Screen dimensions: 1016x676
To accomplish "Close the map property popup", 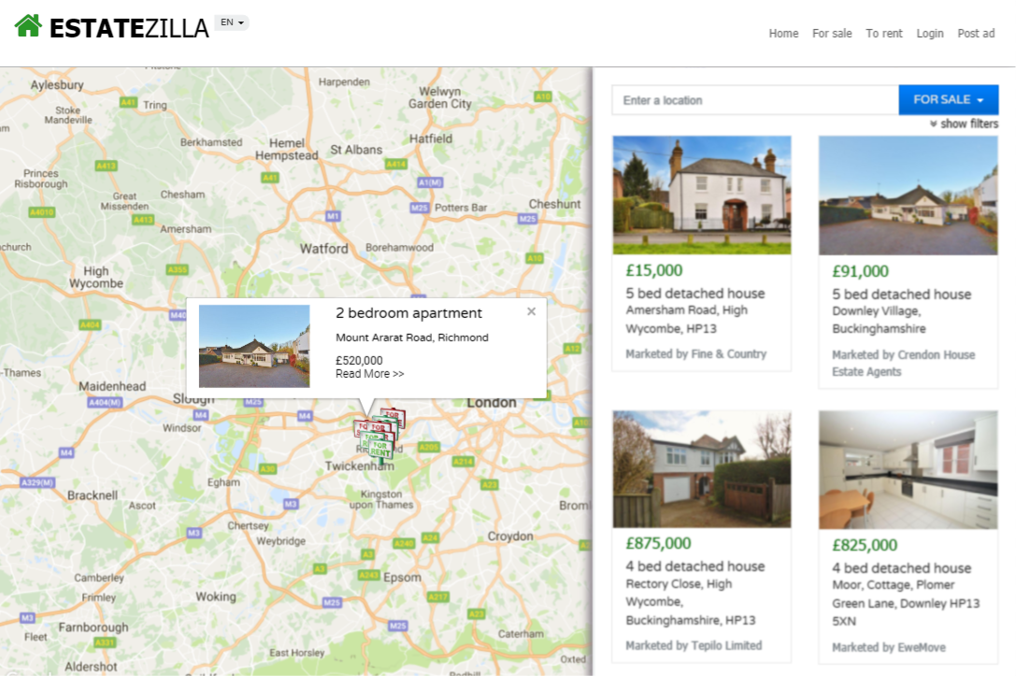I will (x=531, y=311).
